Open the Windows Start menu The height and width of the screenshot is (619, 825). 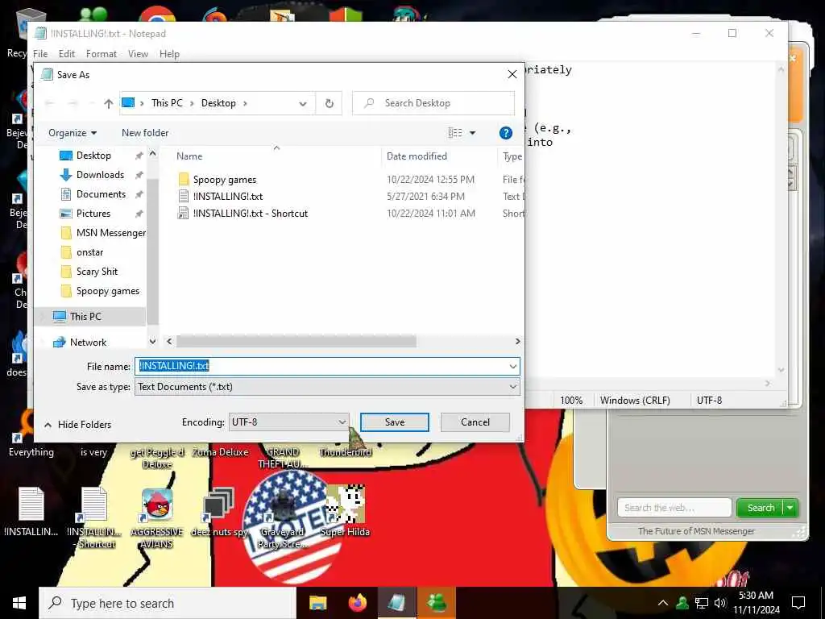(x=19, y=603)
